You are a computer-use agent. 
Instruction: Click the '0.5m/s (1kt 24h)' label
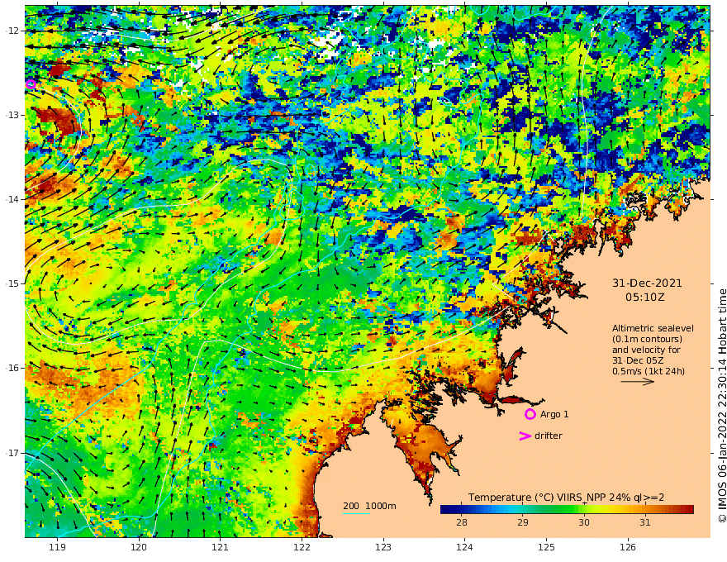649,371
